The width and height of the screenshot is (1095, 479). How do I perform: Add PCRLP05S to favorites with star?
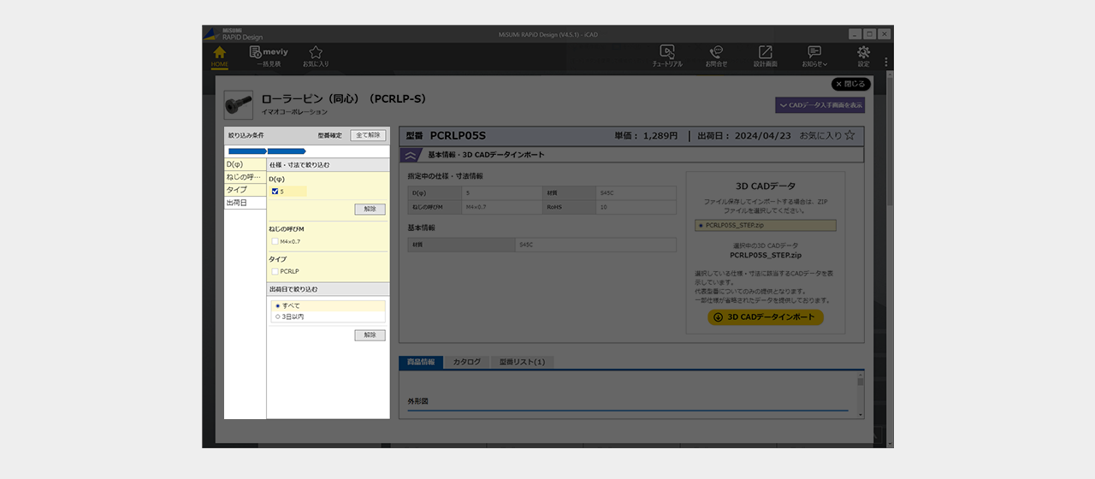849,135
